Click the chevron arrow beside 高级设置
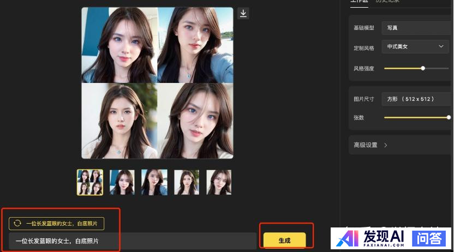Image resolution: width=454 pixels, height=252 pixels. [386, 145]
